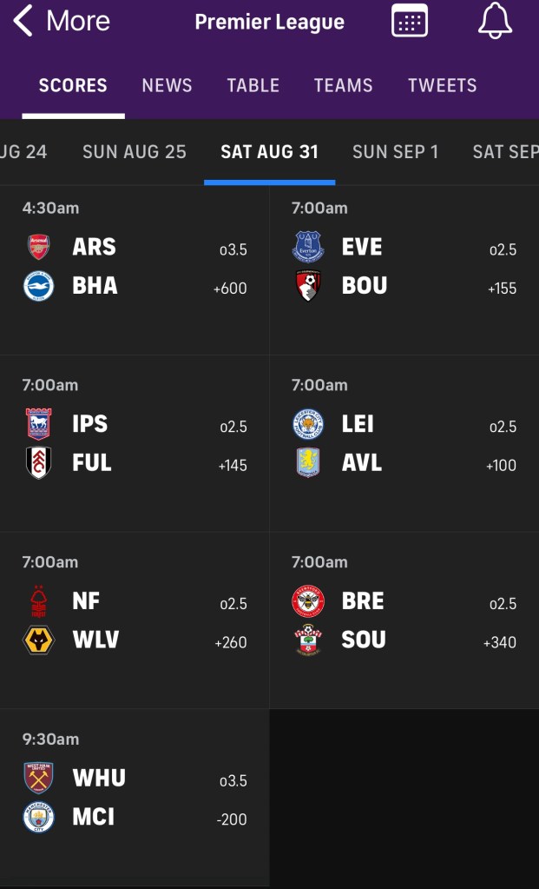539x889 pixels.
Task: Switch to the News tab
Action: 167,85
